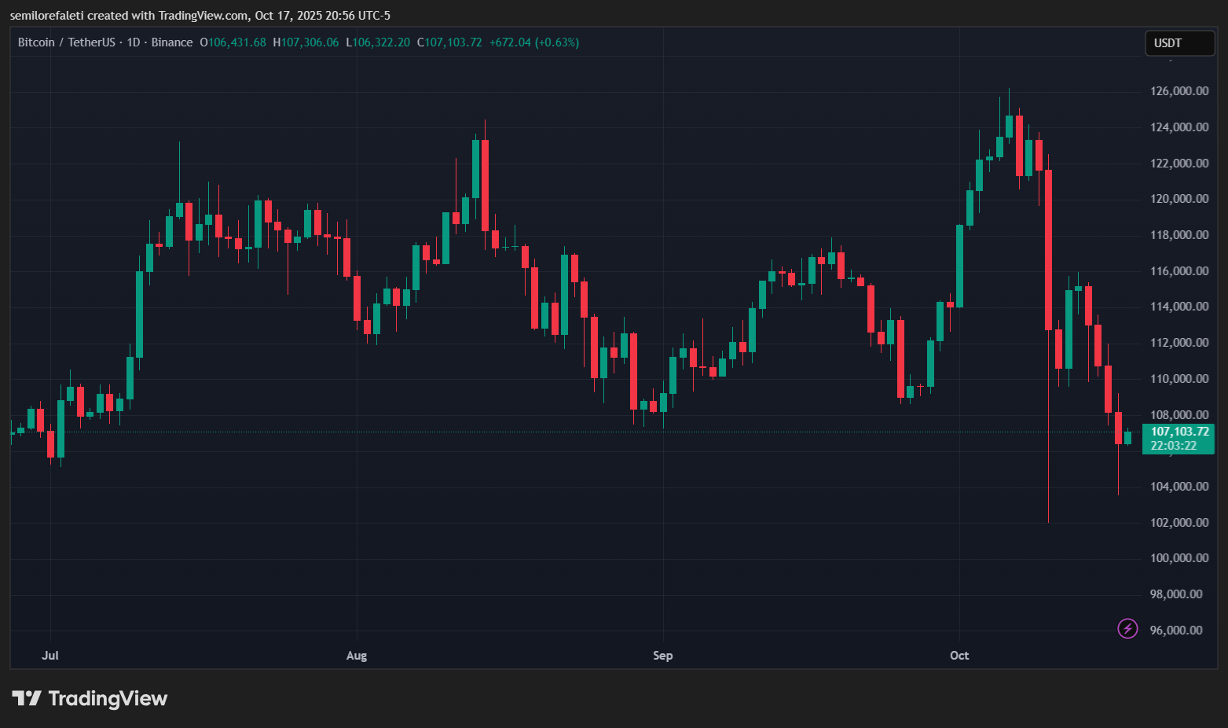
Task: Click the high value H107,306.06
Action: tap(306, 42)
